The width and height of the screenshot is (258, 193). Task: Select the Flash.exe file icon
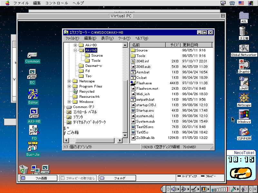pyautogui.click(x=133, y=83)
